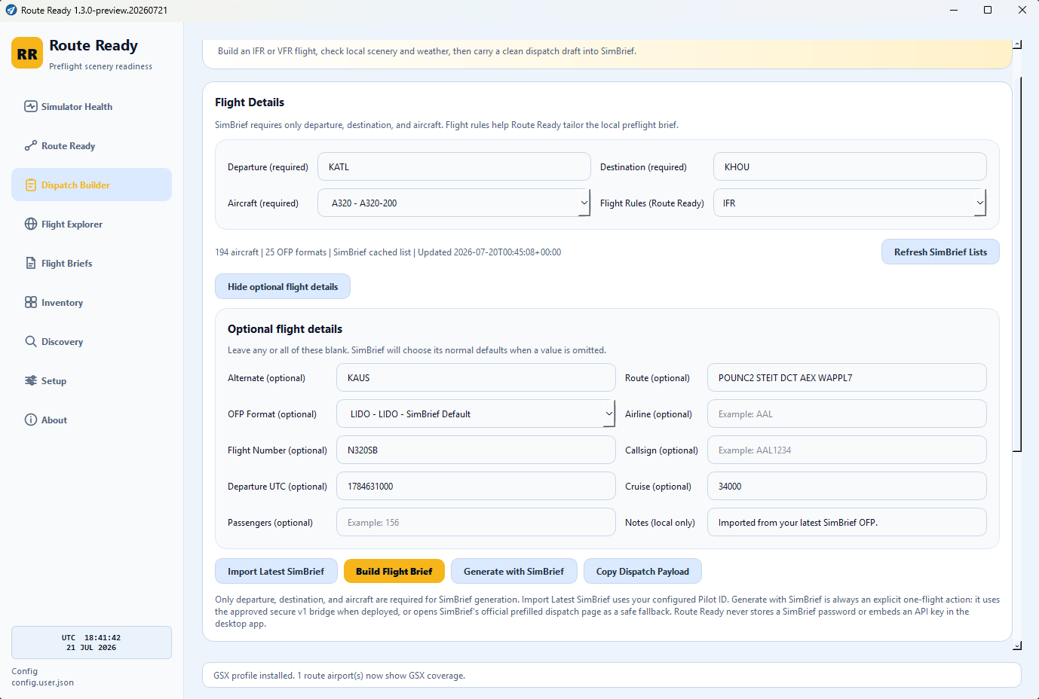Screen dimensions: 1039x699
Task: Click the Discovery magnifier icon
Action: tap(31, 341)
